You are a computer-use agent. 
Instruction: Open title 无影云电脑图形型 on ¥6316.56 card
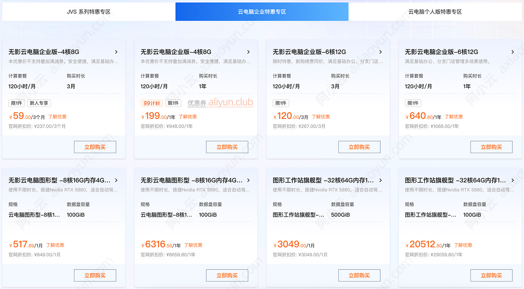192,180
